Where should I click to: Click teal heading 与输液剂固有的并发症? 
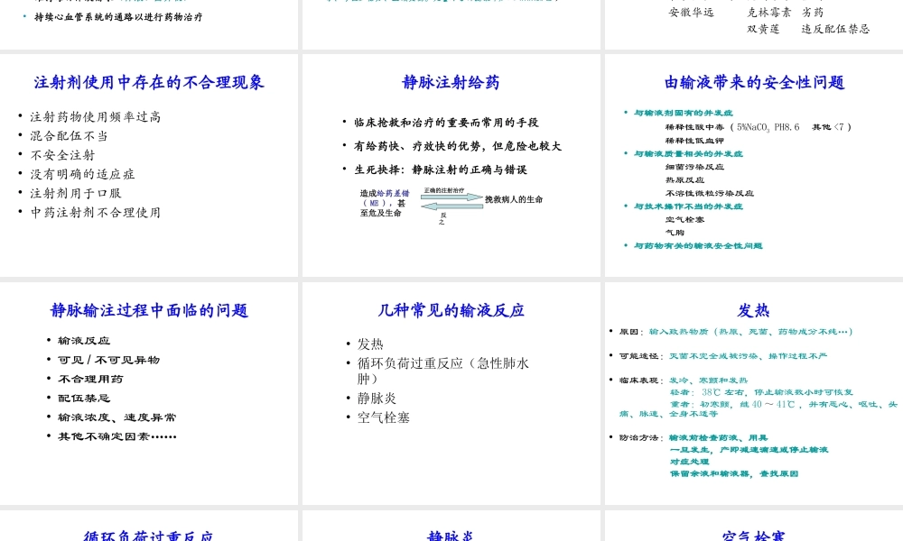tap(684, 114)
